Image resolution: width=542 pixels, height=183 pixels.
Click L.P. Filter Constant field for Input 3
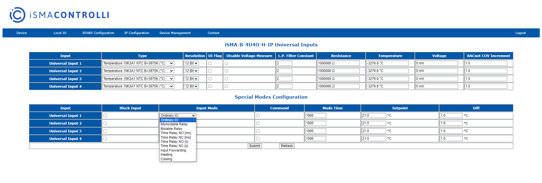tap(284, 79)
